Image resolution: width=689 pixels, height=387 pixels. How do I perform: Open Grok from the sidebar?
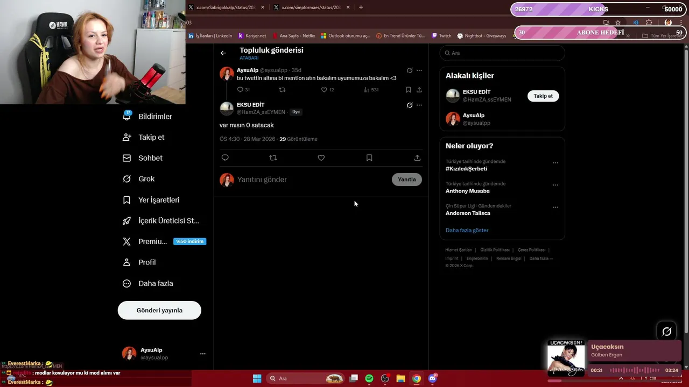[139, 179]
